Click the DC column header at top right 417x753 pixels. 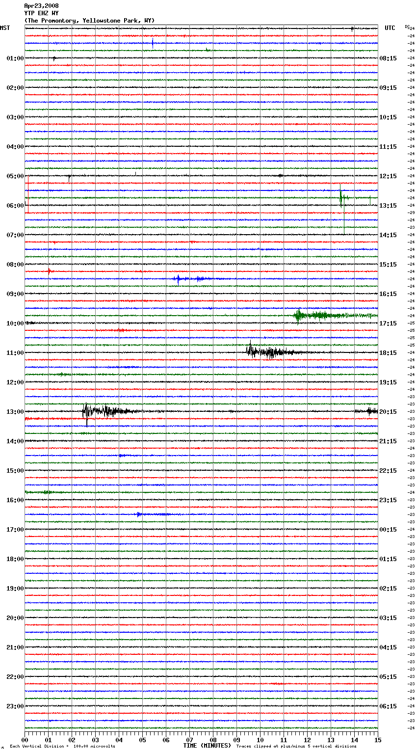tap(407, 27)
